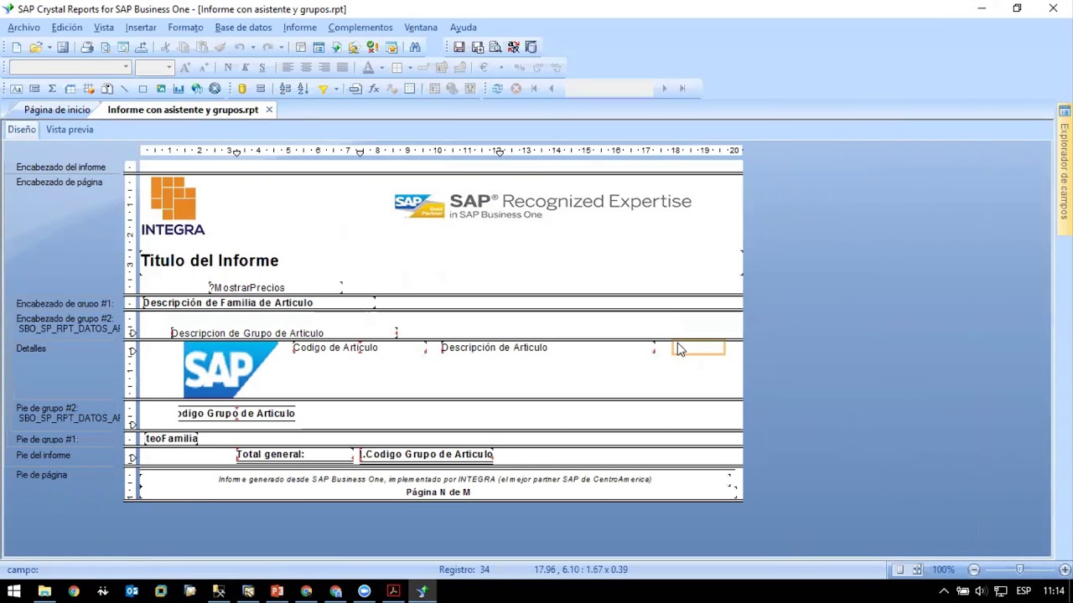Select the Diseño tab
1073x603 pixels.
point(22,130)
